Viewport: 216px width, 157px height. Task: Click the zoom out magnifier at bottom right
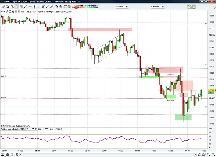click(x=208, y=154)
